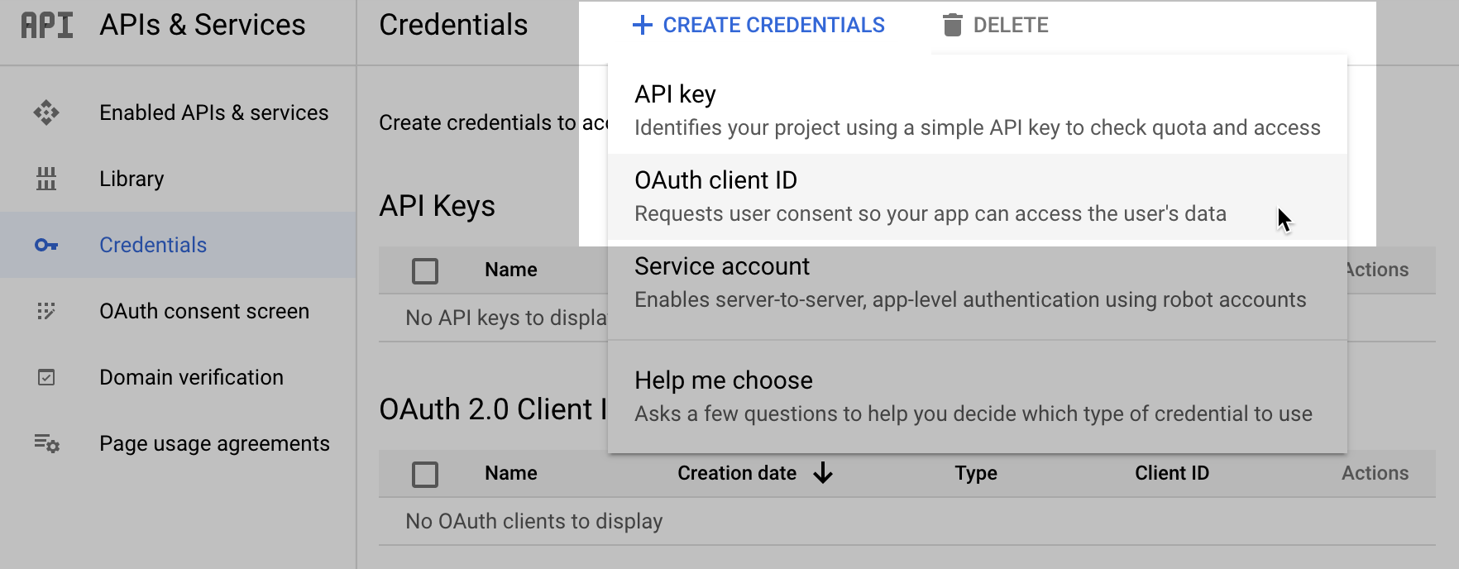Tick the API Keys select-all checkbox
Screen dimensions: 1459x569
coord(425,270)
